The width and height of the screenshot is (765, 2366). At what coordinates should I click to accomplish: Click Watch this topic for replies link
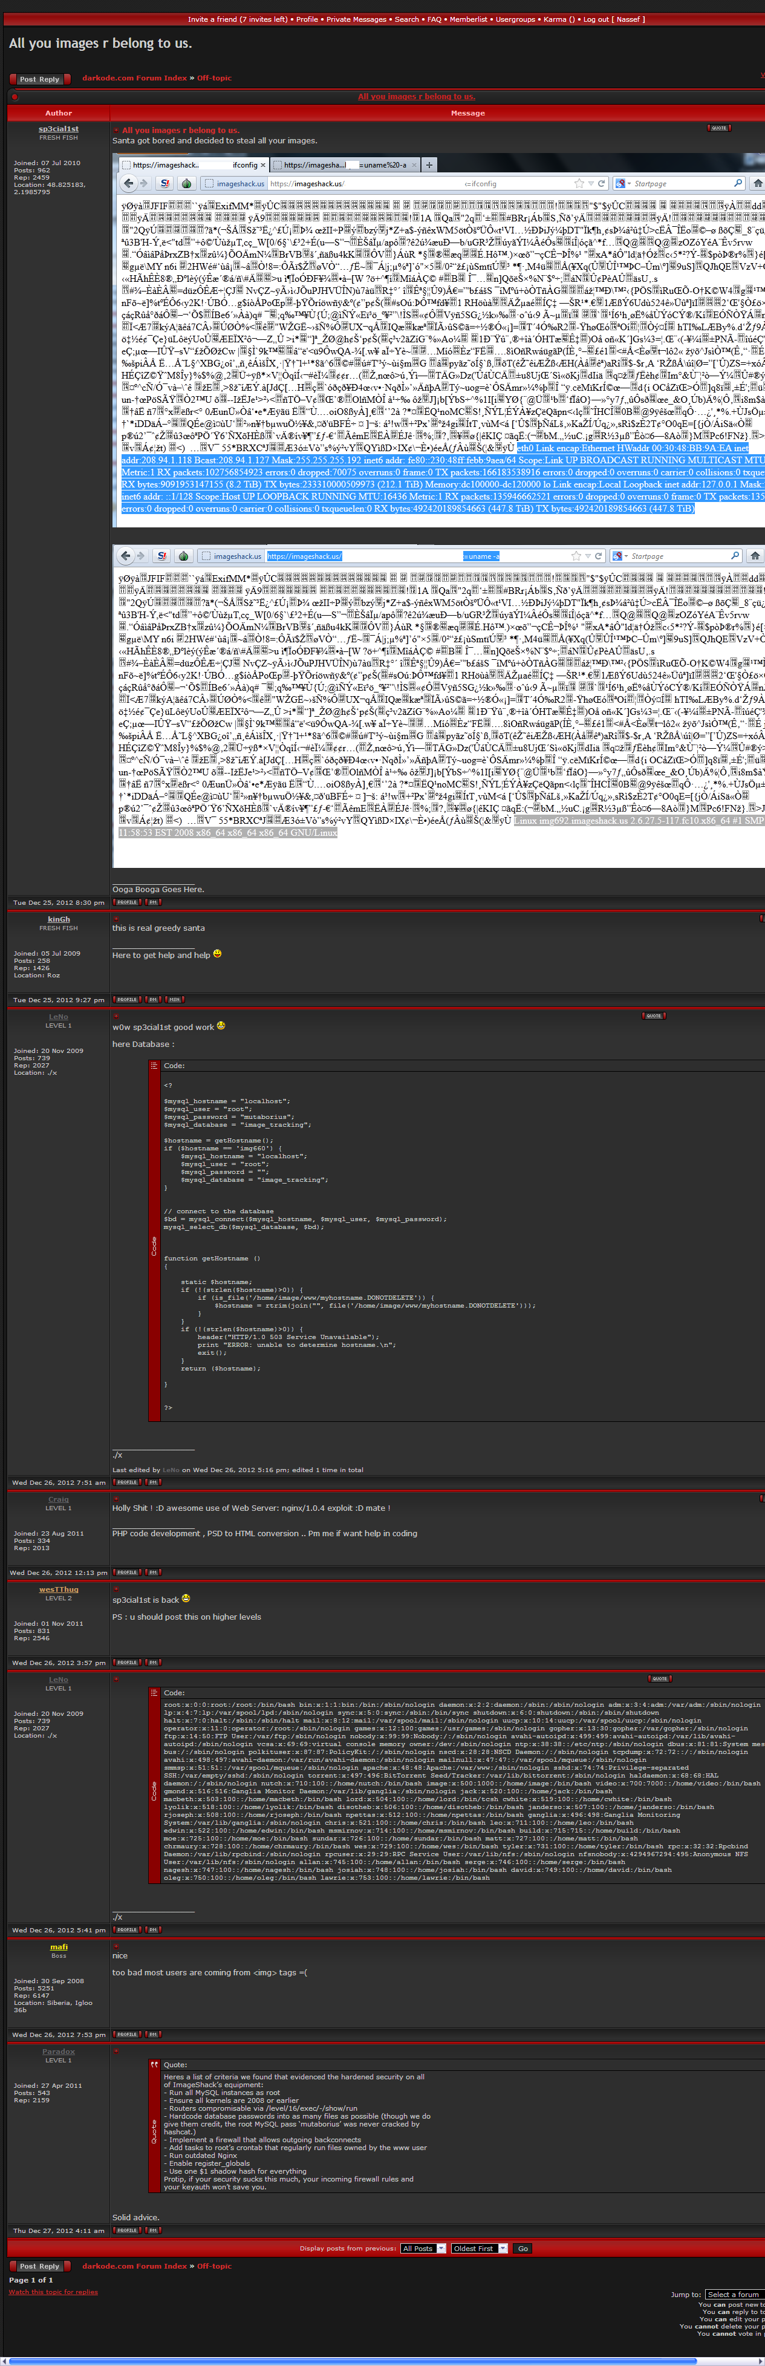coord(53,2292)
